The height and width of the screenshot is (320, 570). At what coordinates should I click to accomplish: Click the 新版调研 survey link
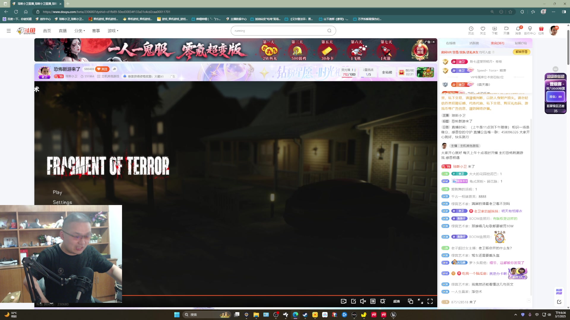click(559, 292)
